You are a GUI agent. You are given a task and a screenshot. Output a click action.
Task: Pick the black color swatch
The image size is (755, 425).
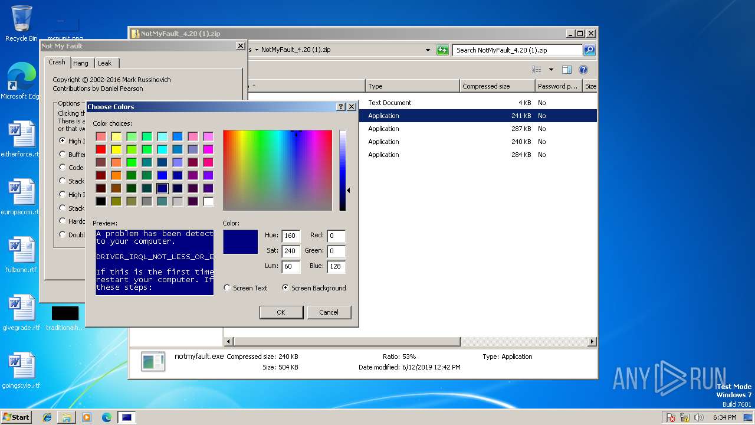tap(101, 201)
